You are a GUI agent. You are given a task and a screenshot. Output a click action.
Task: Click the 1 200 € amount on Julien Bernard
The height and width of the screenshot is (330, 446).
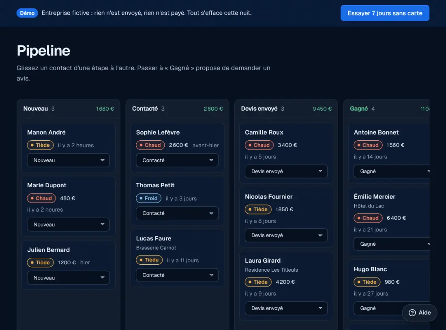pyautogui.click(x=66, y=263)
